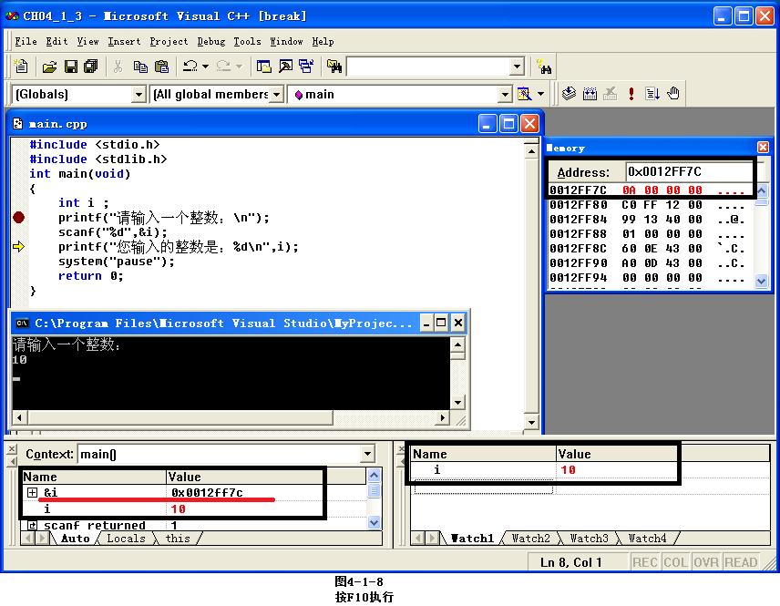Click the Compile icon in the build minibar

[569, 93]
